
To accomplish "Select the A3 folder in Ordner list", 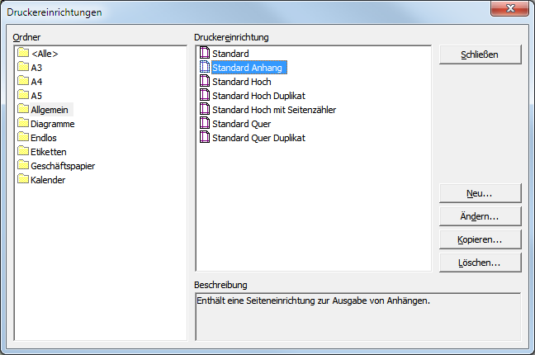I will [x=36, y=68].
